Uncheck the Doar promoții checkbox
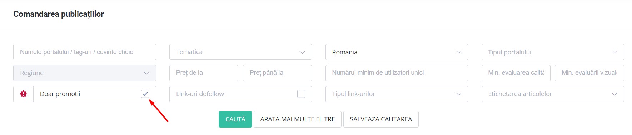 tap(145, 94)
